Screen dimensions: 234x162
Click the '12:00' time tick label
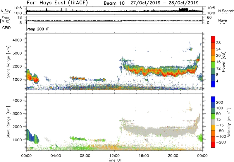point(114,156)
